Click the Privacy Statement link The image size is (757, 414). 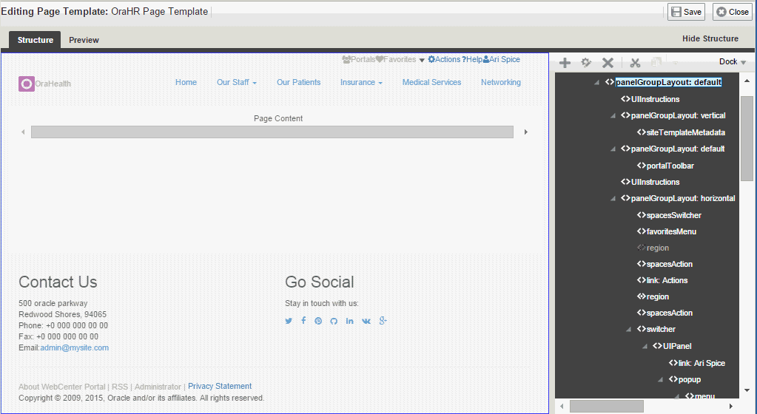[220, 386]
